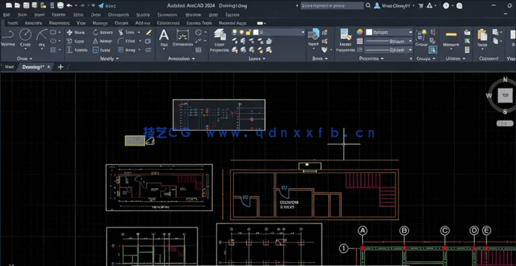Switch to the Annotate ribbon tab
516x266 pixels.
pos(33,23)
